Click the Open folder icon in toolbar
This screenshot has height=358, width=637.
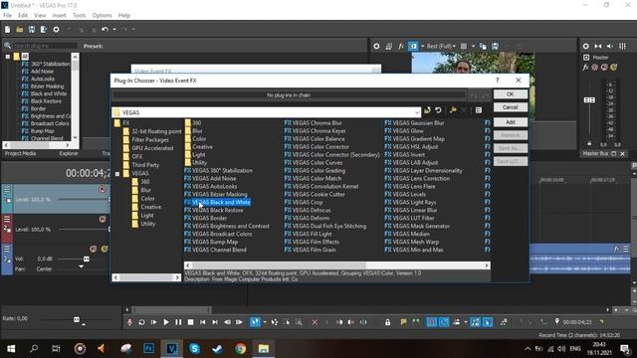click(20, 29)
